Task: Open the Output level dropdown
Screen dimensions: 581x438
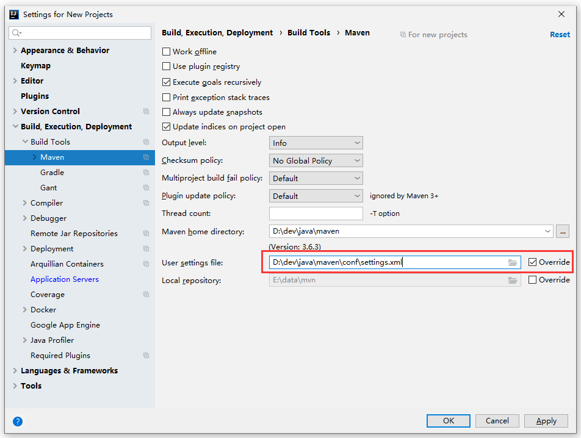Action: coord(316,143)
